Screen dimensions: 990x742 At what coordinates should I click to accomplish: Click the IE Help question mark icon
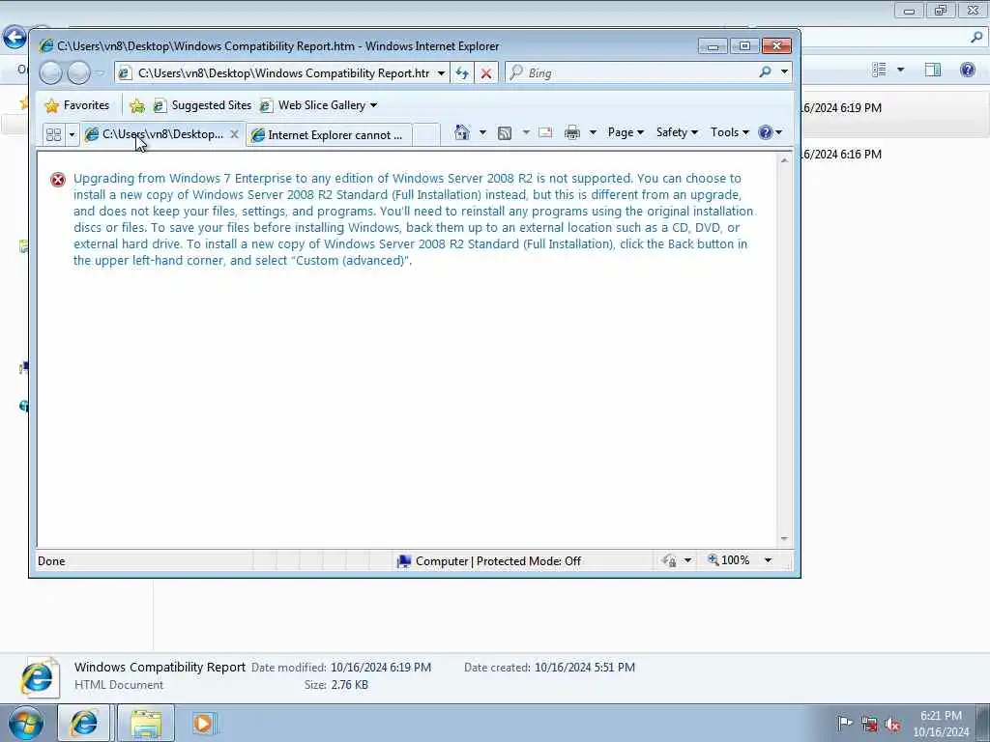(766, 132)
